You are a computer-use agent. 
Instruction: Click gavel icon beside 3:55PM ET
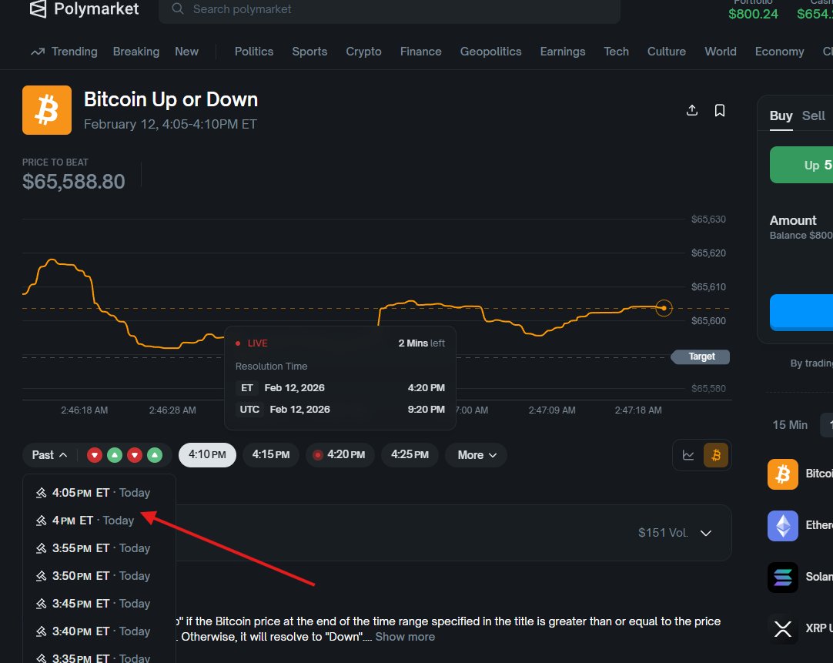(41, 548)
